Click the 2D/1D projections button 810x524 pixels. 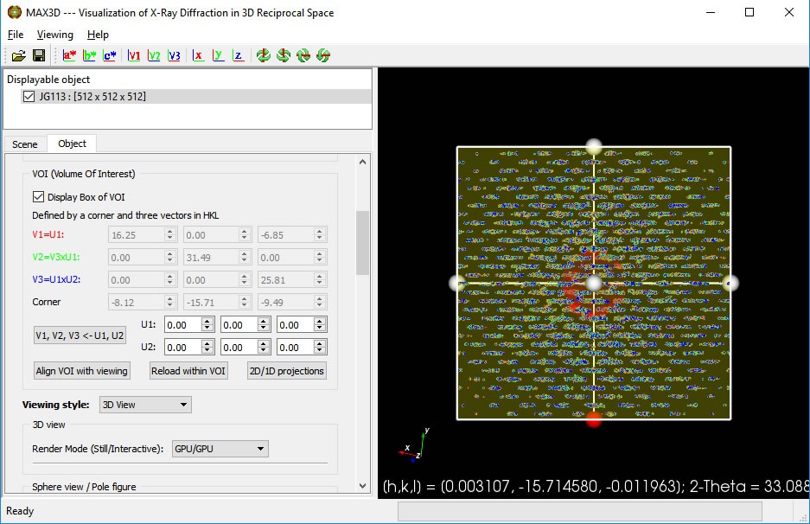(x=286, y=371)
